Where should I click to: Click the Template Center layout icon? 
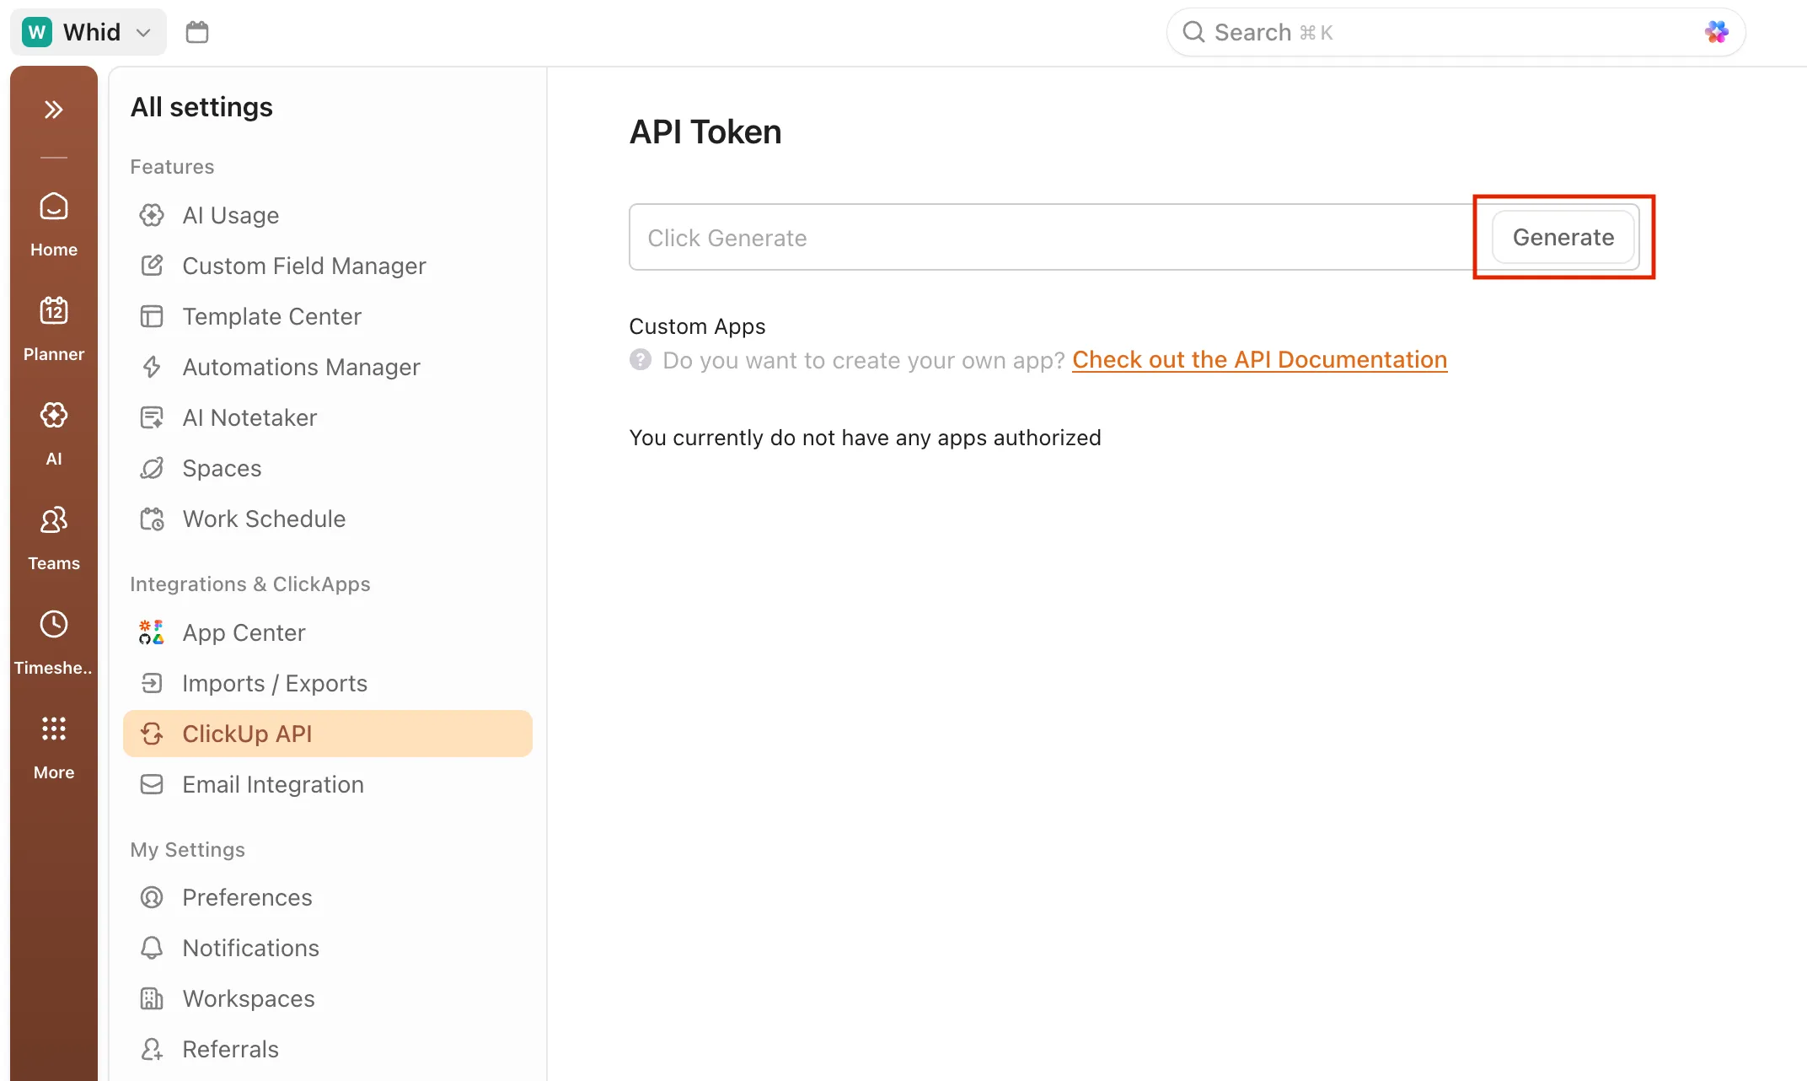click(x=152, y=317)
